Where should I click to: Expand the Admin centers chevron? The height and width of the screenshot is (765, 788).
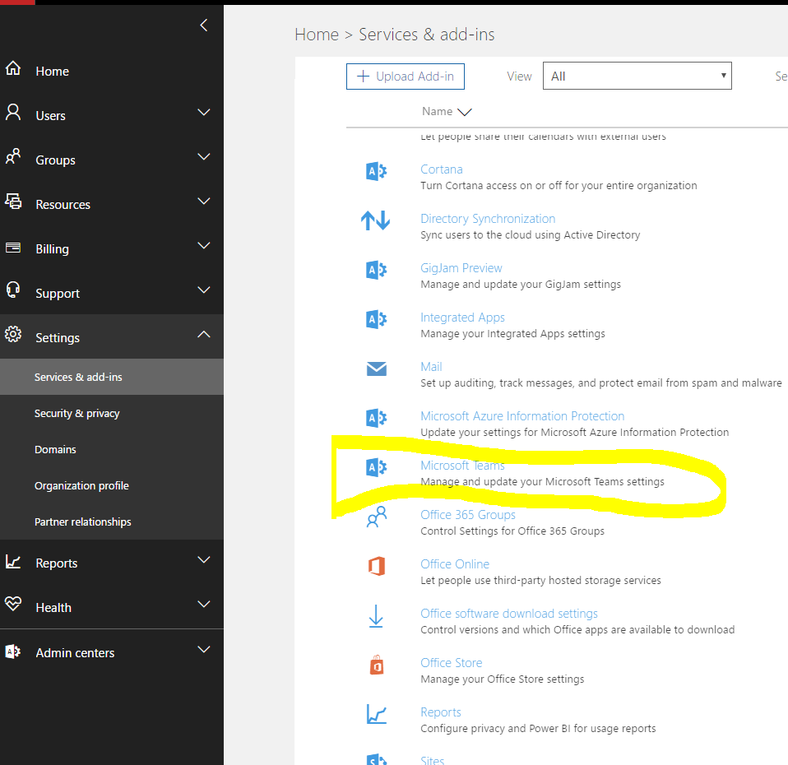click(203, 649)
